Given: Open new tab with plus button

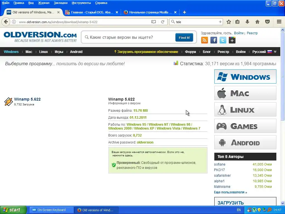Looking at the screenshot, I should point(184,12).
